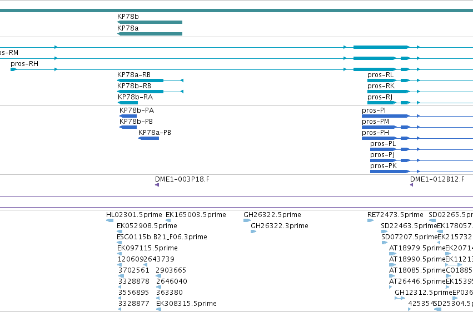
Task: Click the EK097115.5prime EST
Action: click(120, 254)
